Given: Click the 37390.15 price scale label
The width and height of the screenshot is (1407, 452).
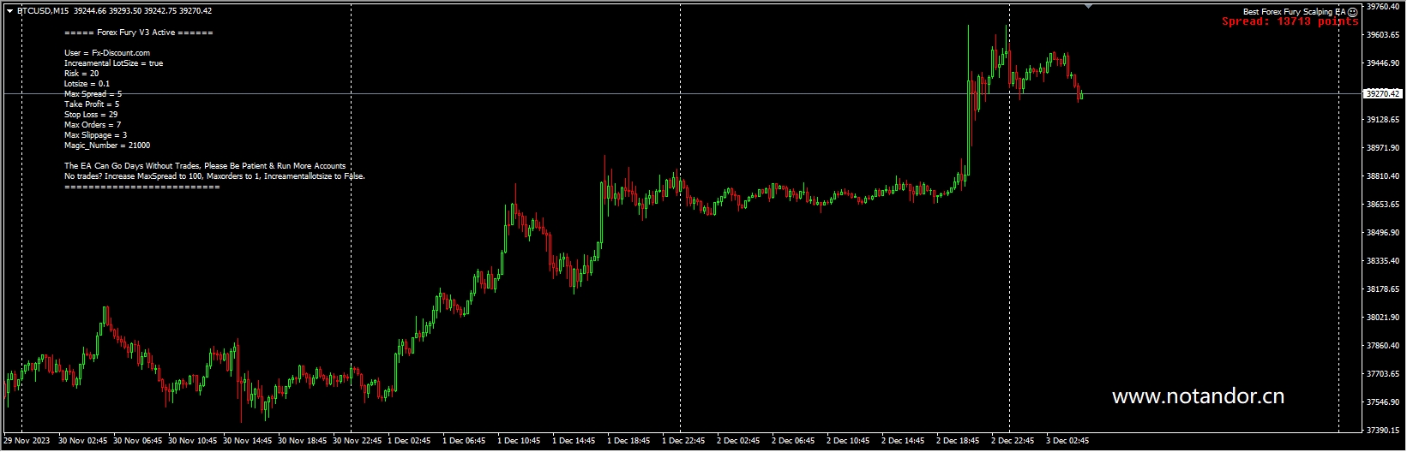Looking at the screenshot, I should point(1382,431).
